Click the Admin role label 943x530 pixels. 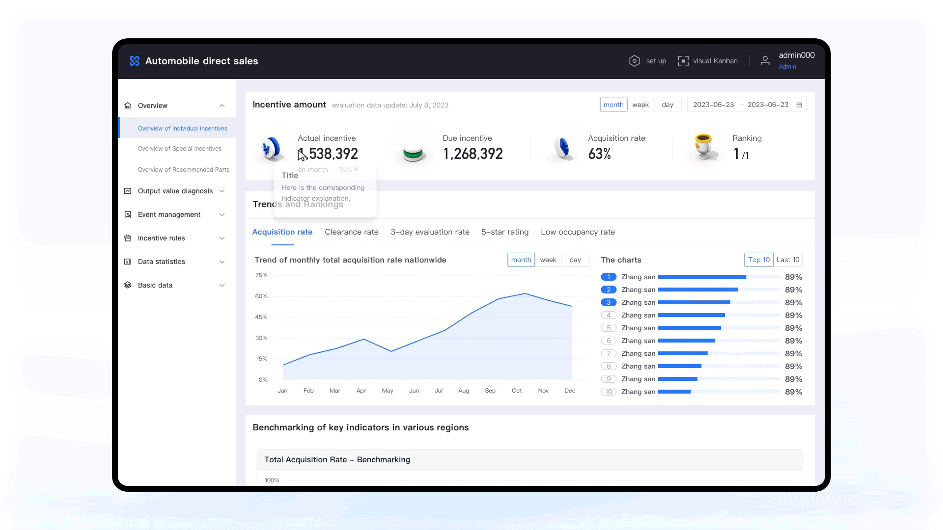(x=787, y=67)
